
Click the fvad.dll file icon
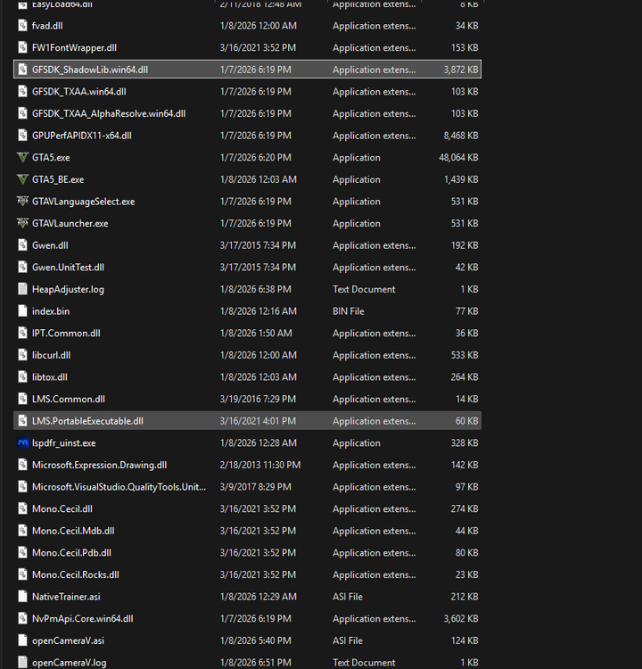[x=22, y=26]
